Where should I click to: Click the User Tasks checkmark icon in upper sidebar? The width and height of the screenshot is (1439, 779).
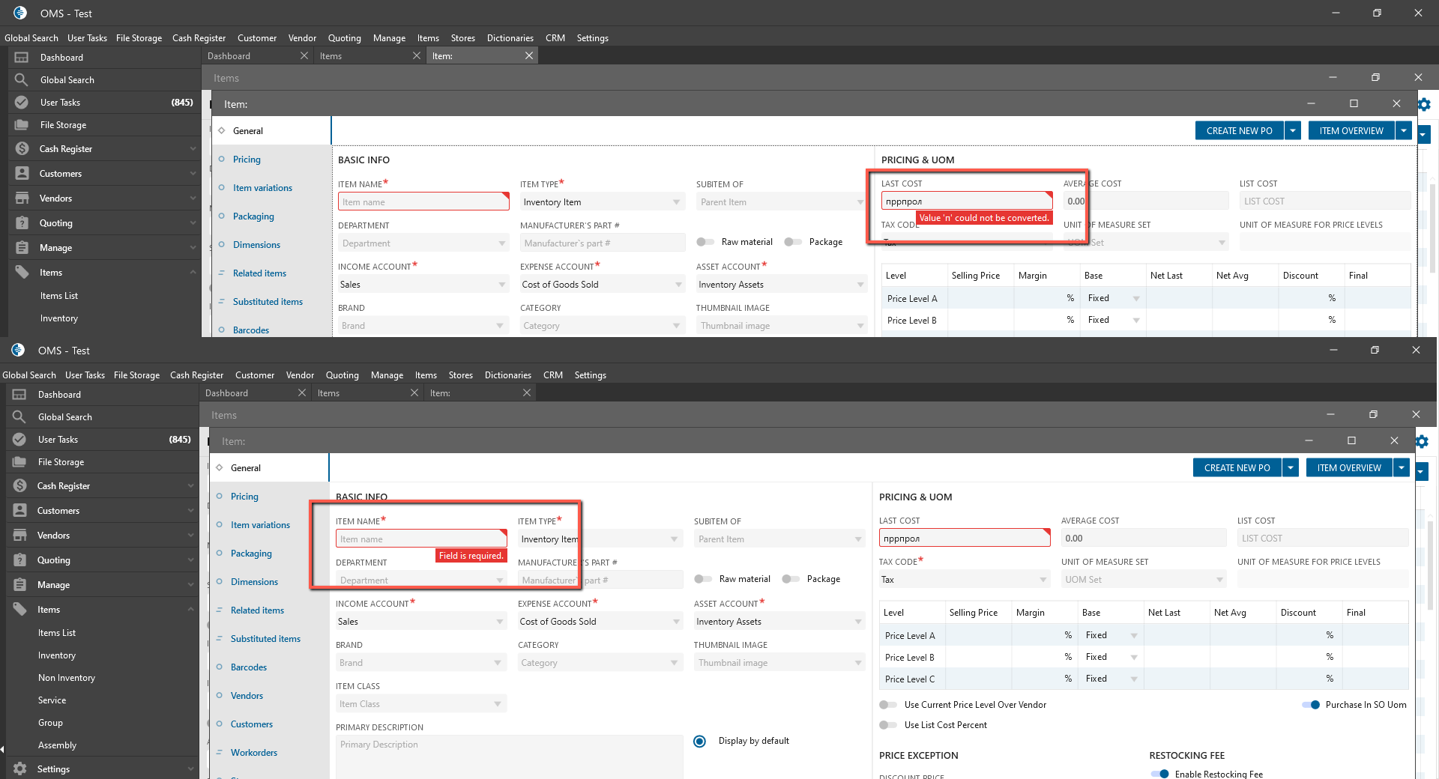pyautogui.click(x=21, y=103)
